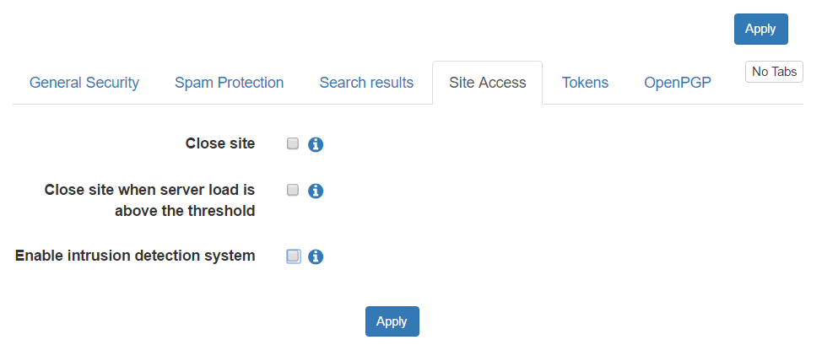
Task: Switch to the General Security tab
Action: tap(84, 83)
